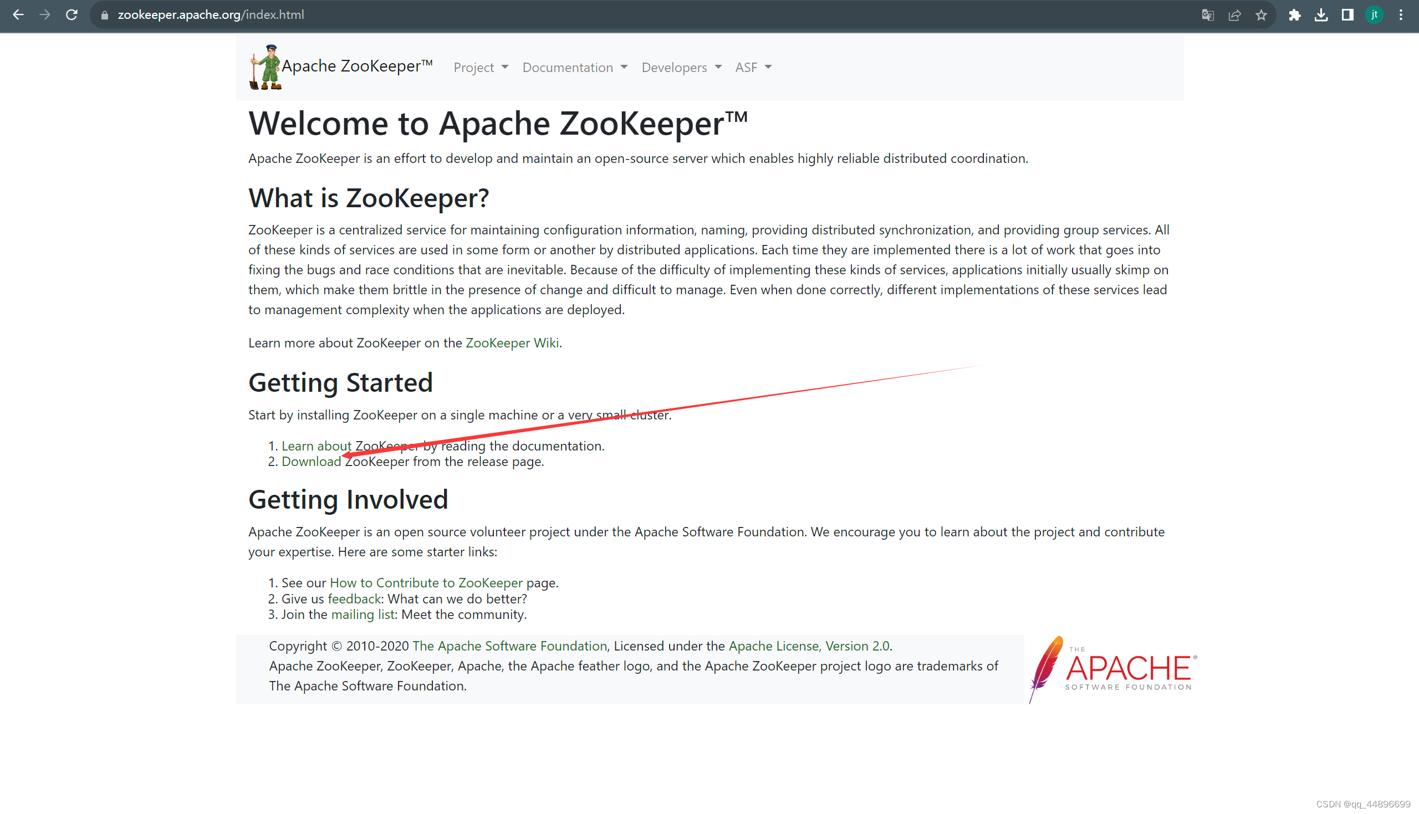Open the browser three-dot menu
This screenshot has width=1419, height=814.
coord(1400,15)
